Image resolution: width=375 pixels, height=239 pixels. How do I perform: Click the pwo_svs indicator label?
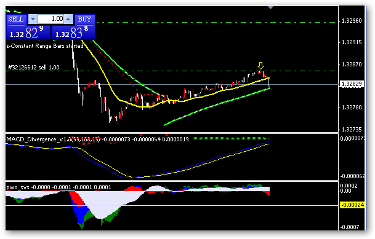pos(18,187)
